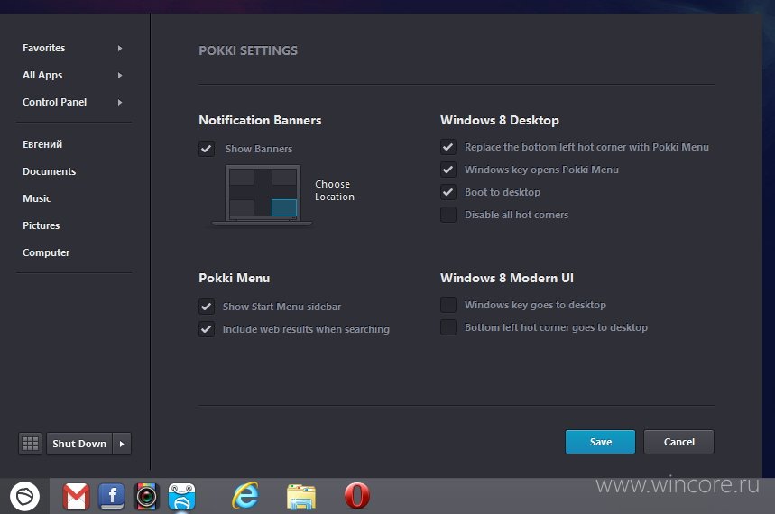
Task: Enable Disable all hot corners
Action: coord(448,215)
